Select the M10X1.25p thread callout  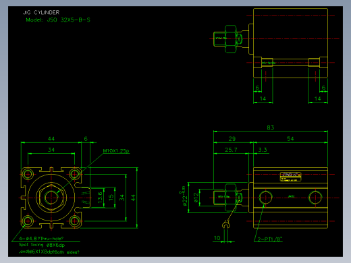click(x=116, y=151)
